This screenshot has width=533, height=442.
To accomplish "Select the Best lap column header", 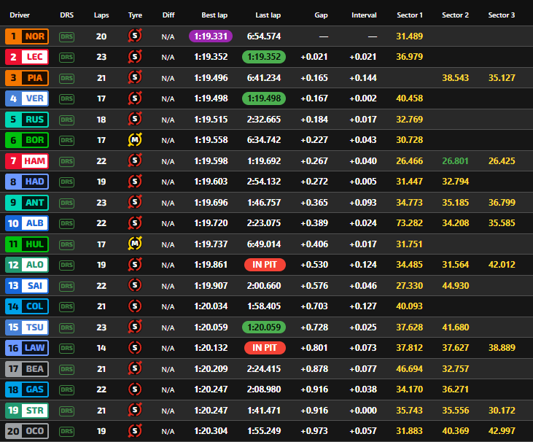I will click(x=214, y=15).
